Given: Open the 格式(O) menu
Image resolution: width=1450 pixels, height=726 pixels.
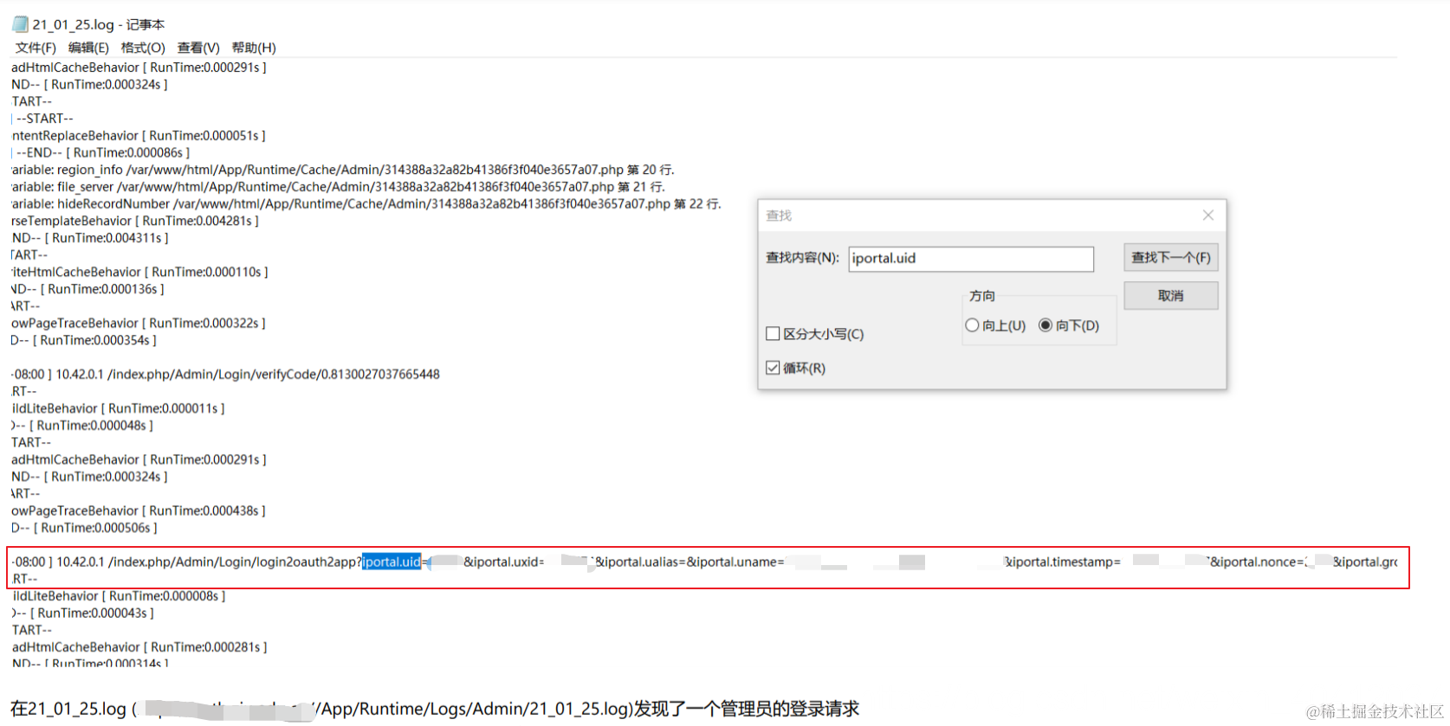Looking at the screenshot, I should point(143,48).
